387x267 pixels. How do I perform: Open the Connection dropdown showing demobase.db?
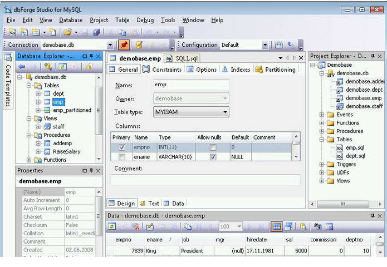(110, 45)
